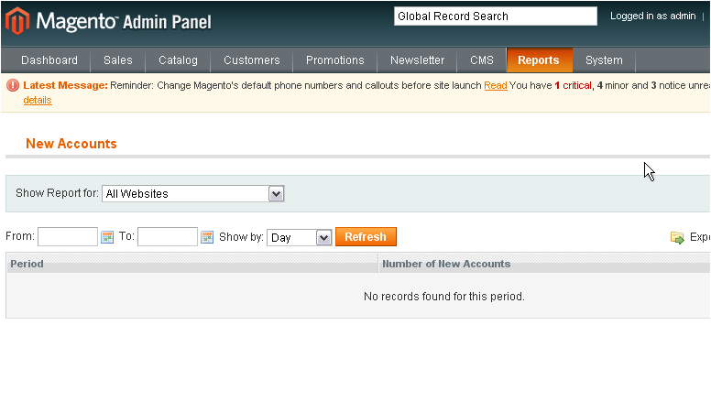The height and width of the screenshot is (412, 711).
Task: Open the Customers menu
Action: 252,60
